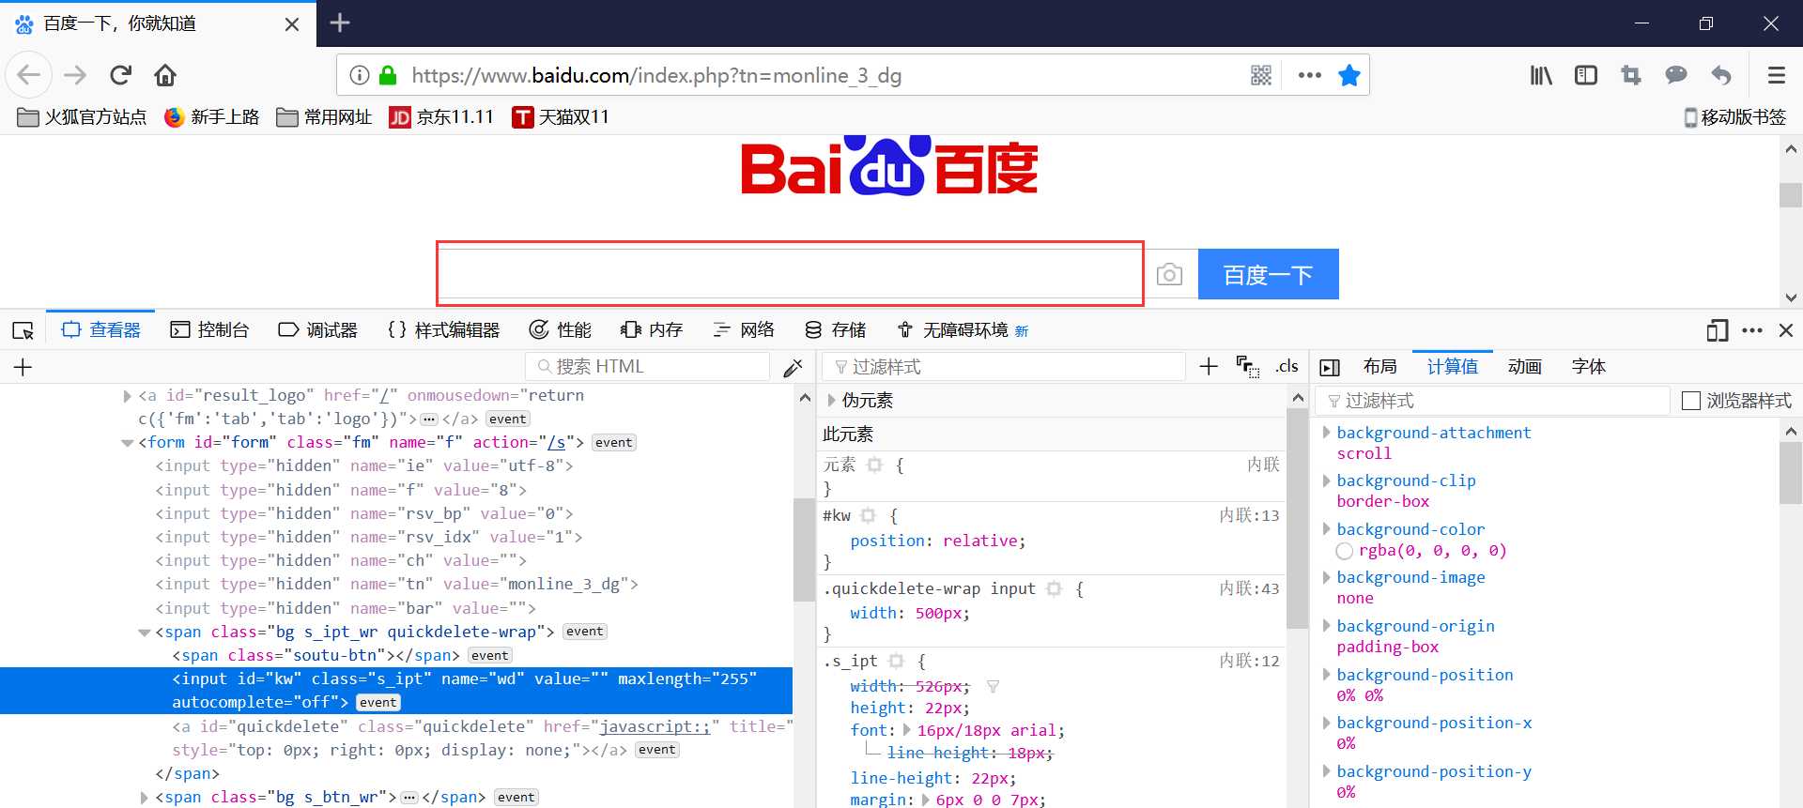Switch to the 控制台 console tab
Image resolution: width=1803 pixels, height=808 pixels.
pyautogui.click(x=209, y=330)
